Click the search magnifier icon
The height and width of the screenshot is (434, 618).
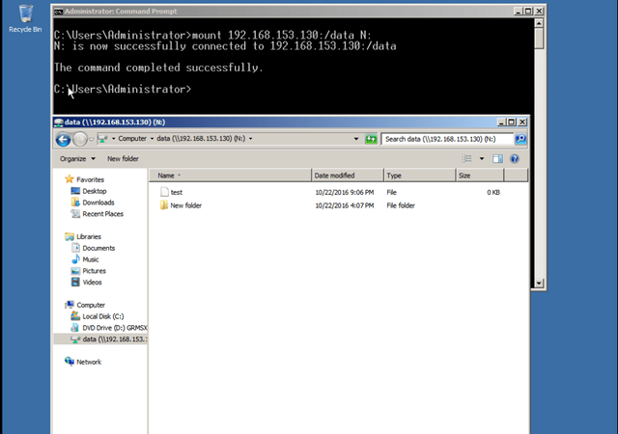(520, 139)
